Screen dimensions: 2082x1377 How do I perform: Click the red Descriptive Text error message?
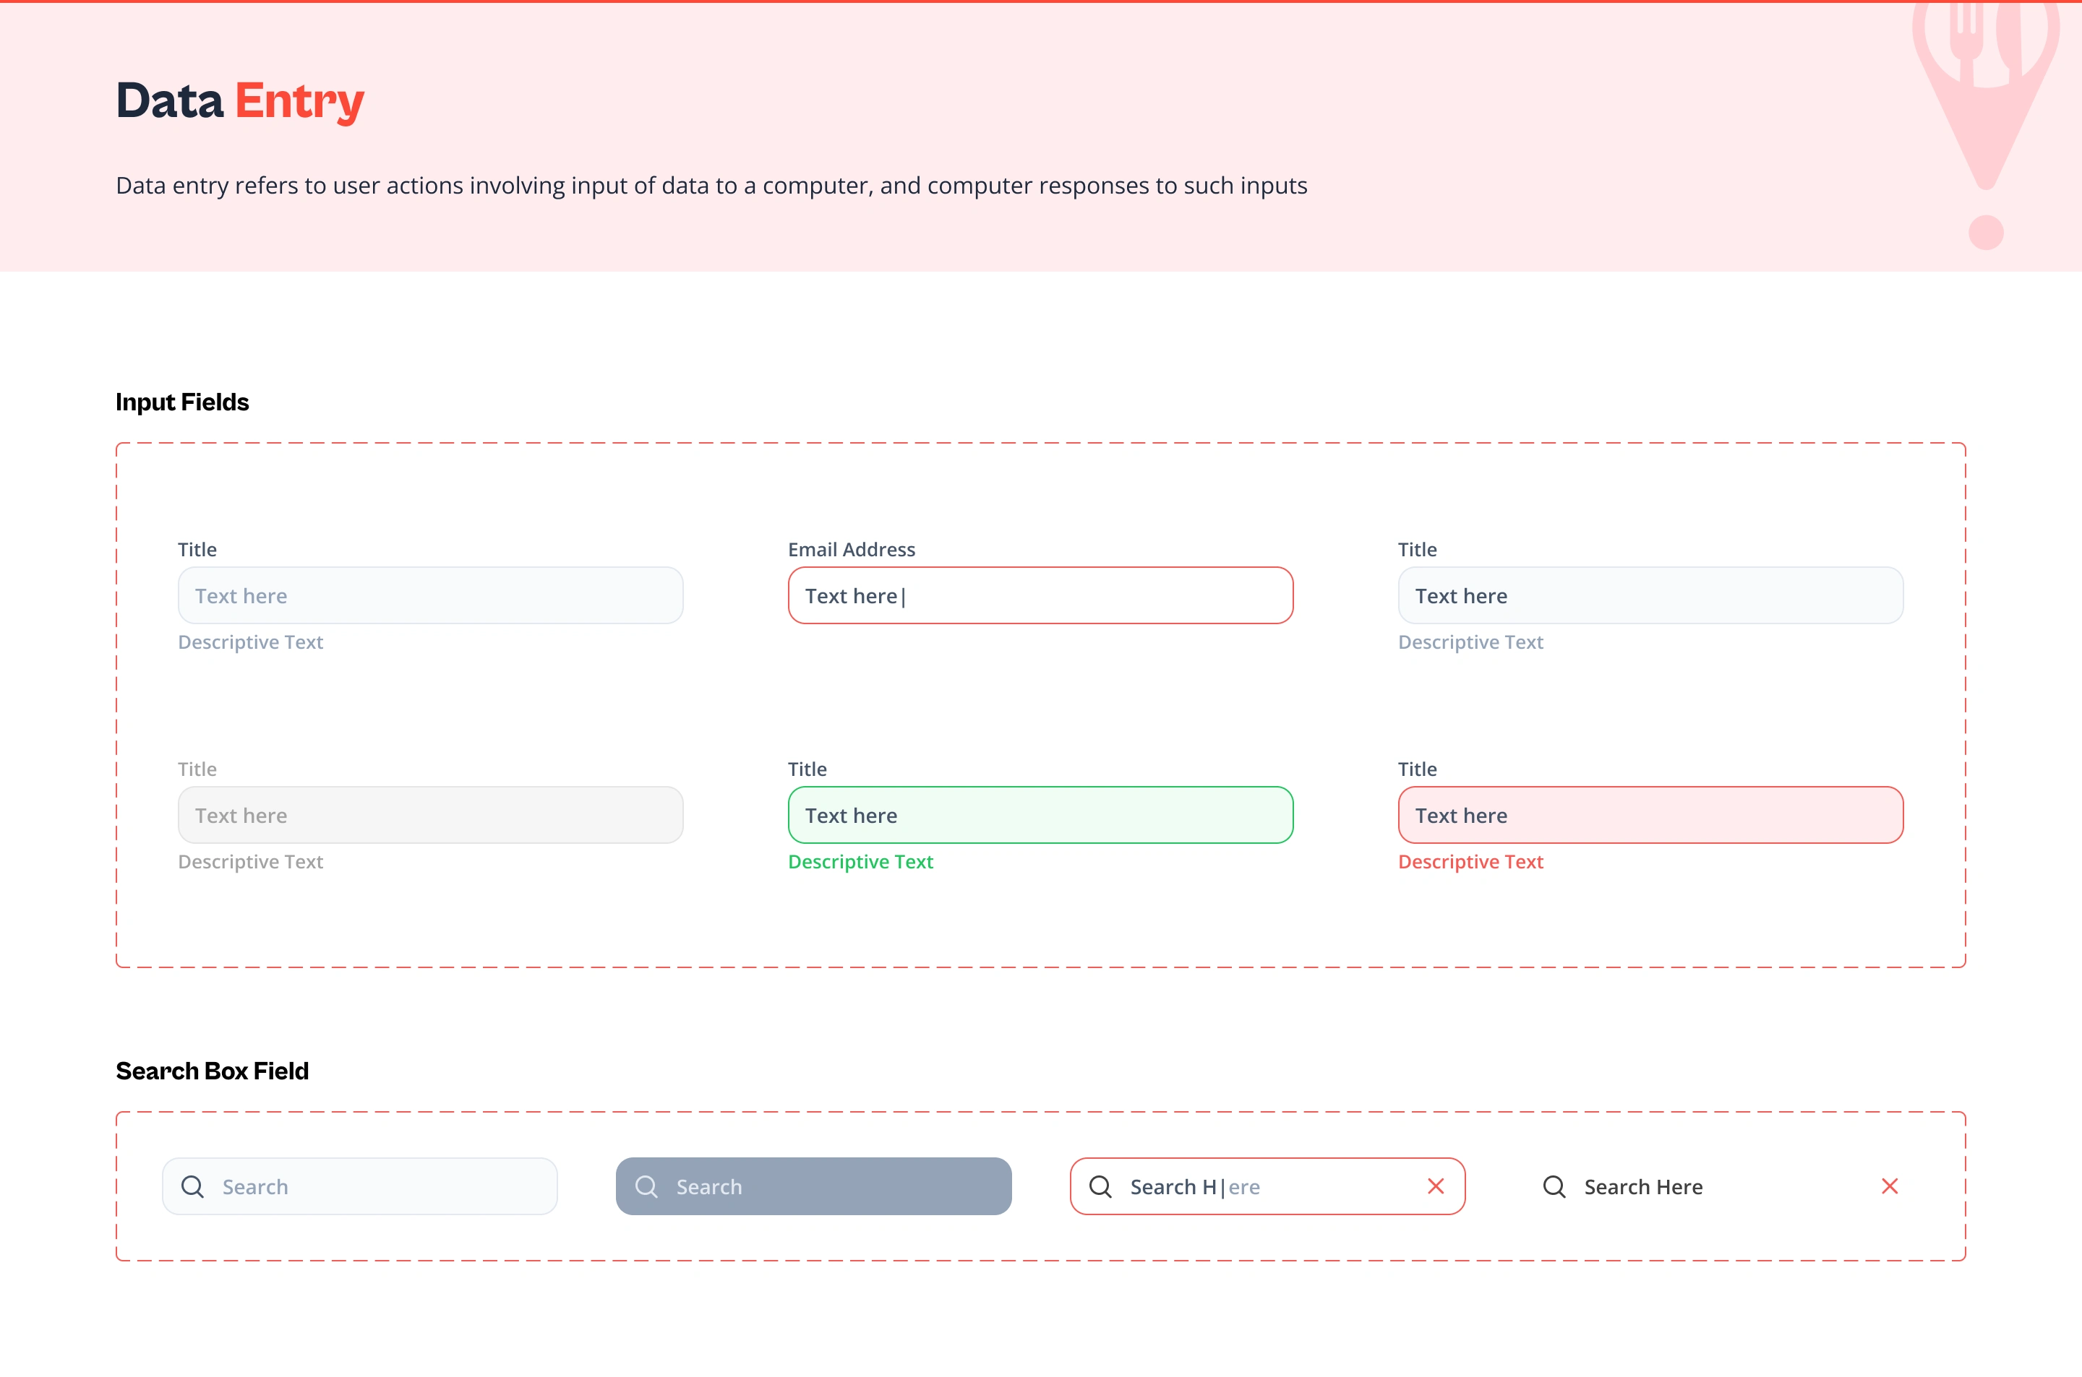click(x=1470, y=861)
